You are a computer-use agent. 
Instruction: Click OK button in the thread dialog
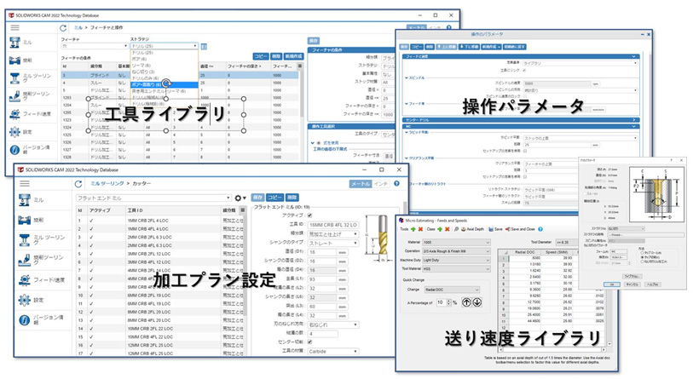612,284
